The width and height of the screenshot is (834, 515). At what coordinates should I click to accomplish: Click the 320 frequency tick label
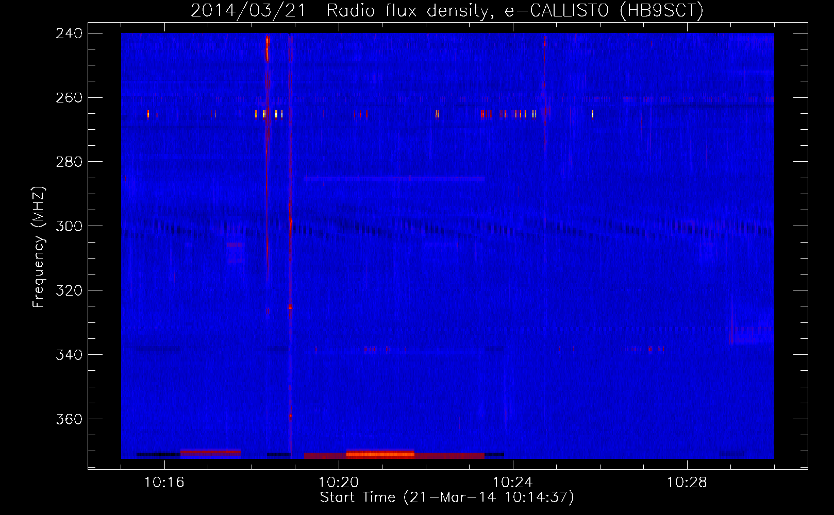(x=69, y=290)
